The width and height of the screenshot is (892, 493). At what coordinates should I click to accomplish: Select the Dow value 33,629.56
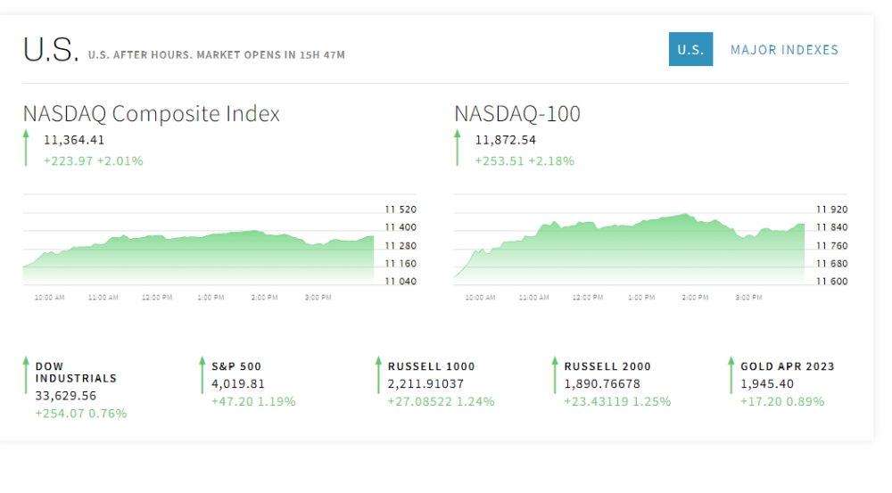pos(65,396)
